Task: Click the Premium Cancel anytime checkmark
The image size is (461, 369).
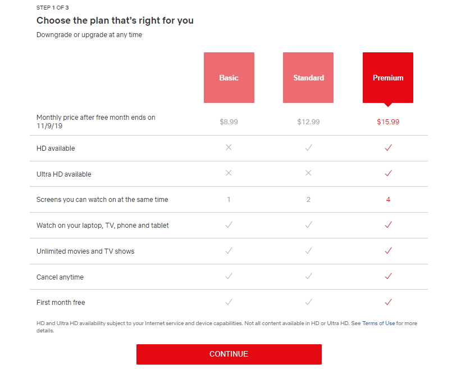Action: tap(387, 276)
